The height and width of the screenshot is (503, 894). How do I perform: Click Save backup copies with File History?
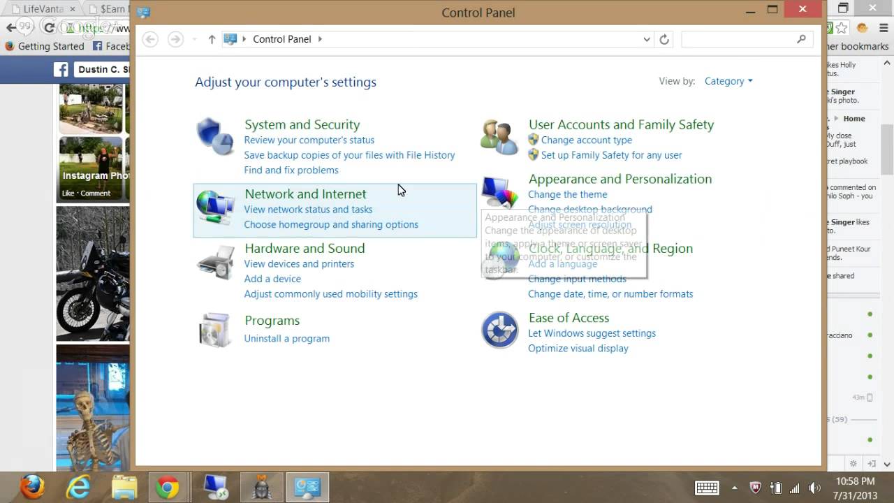click(349, 155)
